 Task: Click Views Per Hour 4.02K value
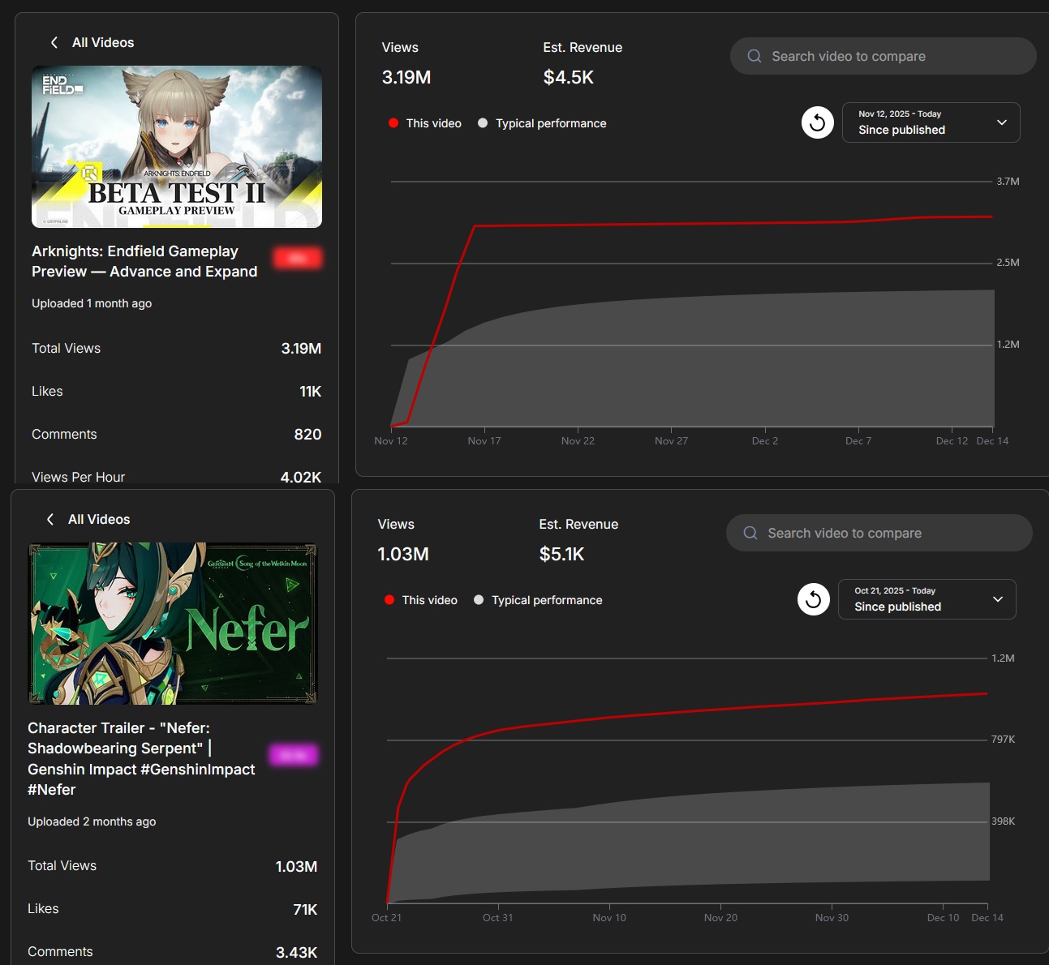[301, 477]
